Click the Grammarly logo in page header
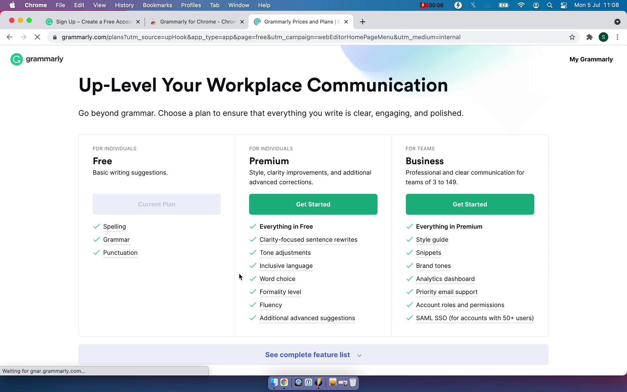Viewport: 627px width, 392px height. coord(37,59)
